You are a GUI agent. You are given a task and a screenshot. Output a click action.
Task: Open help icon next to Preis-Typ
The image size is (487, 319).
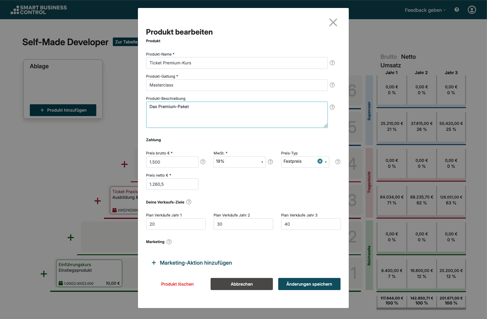(x=338, y=162)
